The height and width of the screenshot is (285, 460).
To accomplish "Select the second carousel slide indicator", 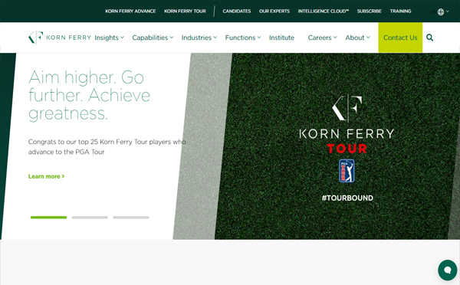I will [x=90, y=218].
